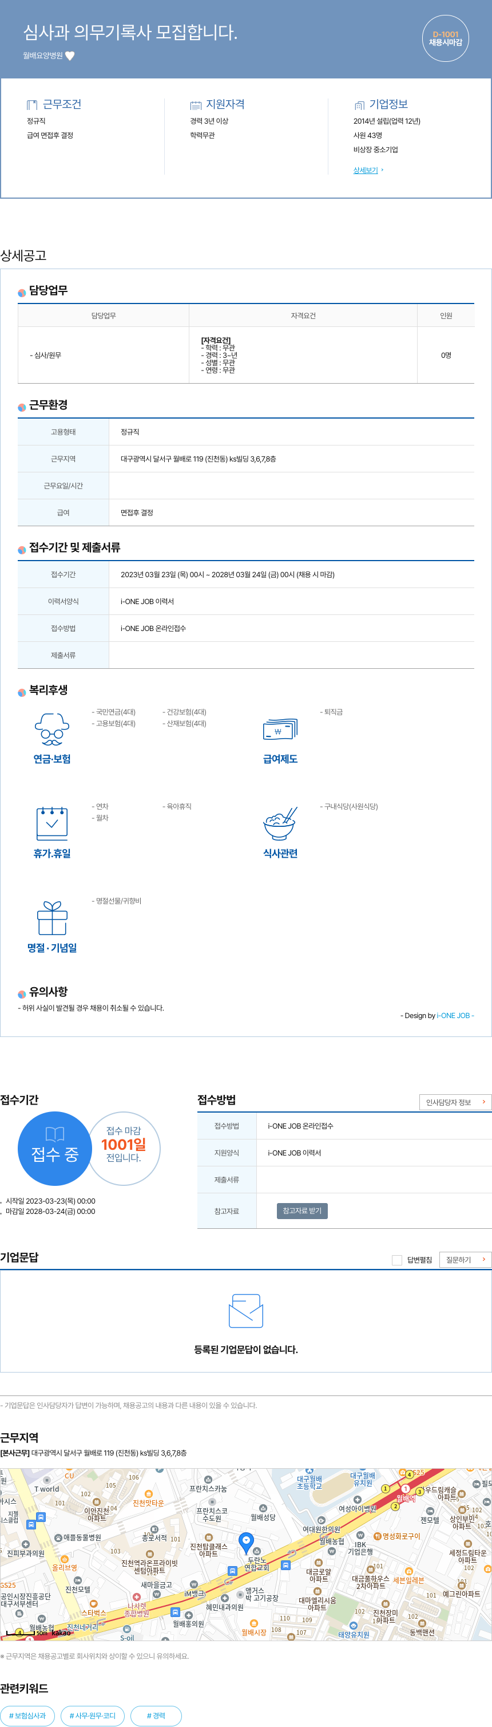Click the '- 구내식당(사원식당)' benefit text
The image size is (492, 1727).
(x=349, y=806)
